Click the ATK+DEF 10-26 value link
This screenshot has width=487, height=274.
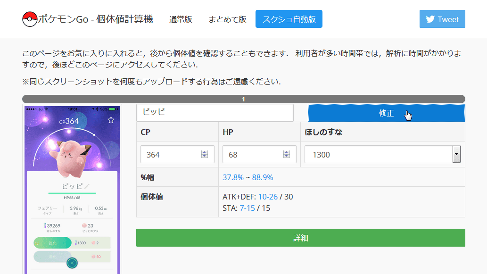click(268, 197)
